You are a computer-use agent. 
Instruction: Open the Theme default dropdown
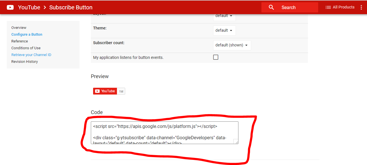point(224,30)
